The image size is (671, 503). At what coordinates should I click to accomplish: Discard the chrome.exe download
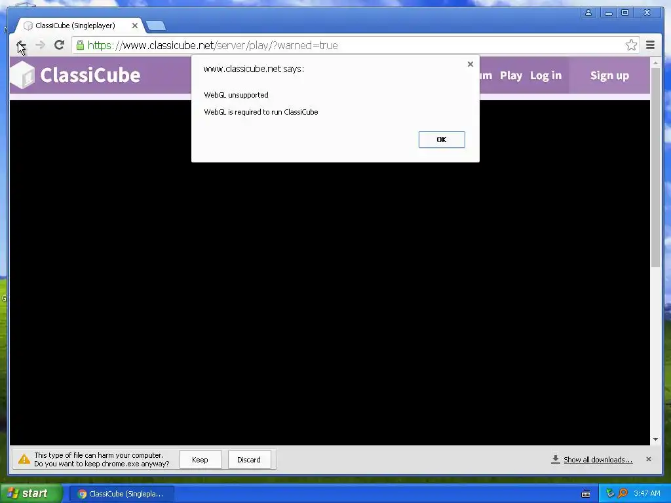pyautogui.click(x=248, y=460)
